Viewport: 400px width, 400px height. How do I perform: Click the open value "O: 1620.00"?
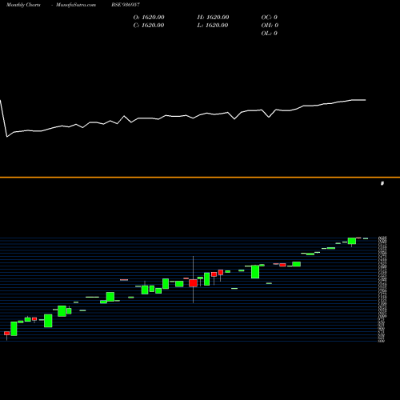pyautogui.click(x=149, y=18)
